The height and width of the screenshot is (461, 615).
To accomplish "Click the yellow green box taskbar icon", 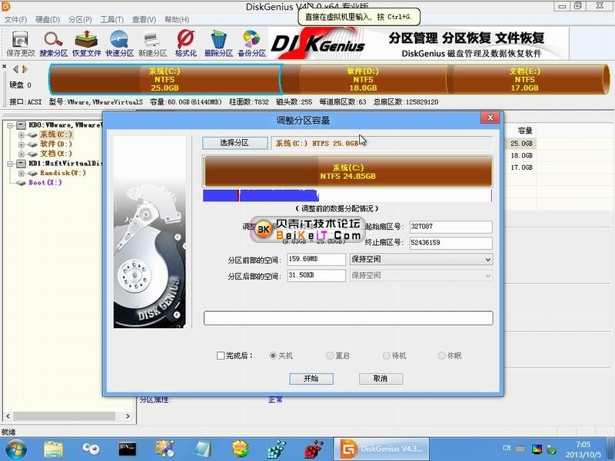I will 240,449.
